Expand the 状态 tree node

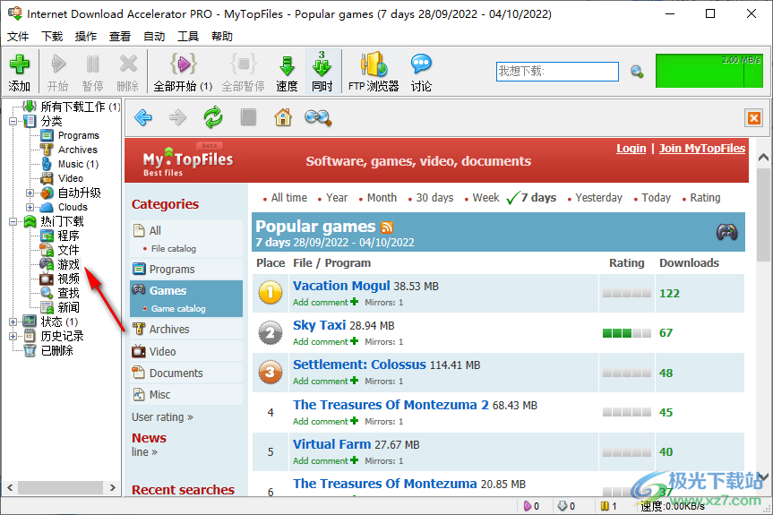(x=13, y=322)
